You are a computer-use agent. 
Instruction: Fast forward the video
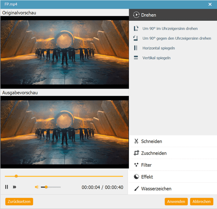point(15,187)
